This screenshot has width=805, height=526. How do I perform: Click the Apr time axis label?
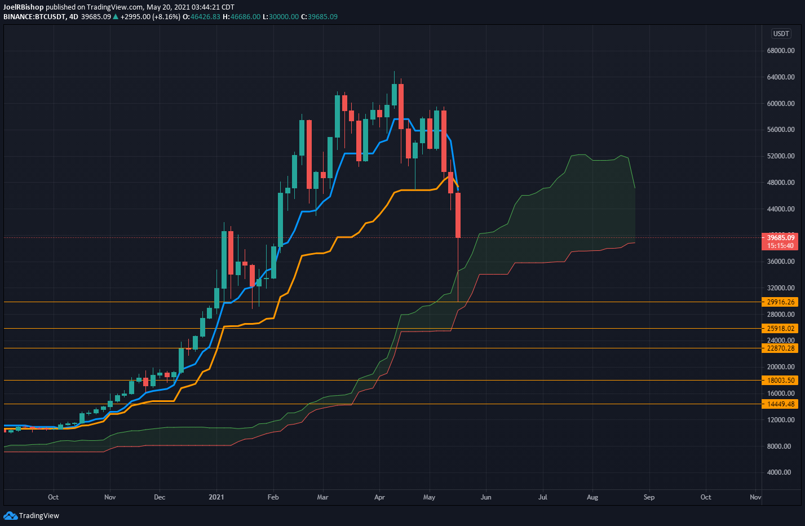click(x=379, y=497)
